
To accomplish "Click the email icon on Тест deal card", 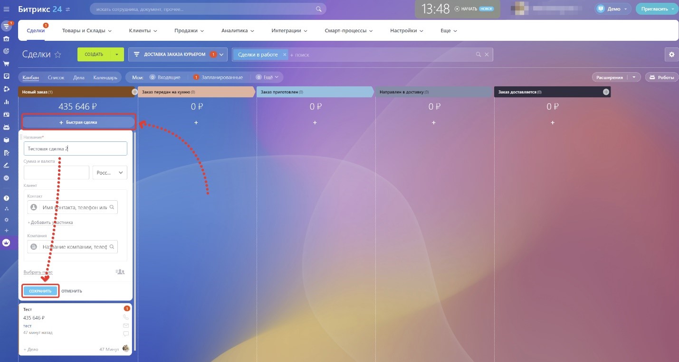I will click(x=126, y=325).
